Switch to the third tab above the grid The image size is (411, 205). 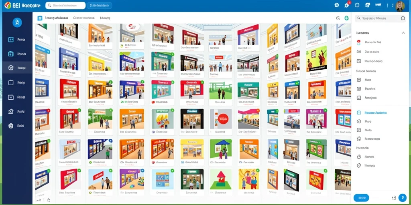point(105,18)
